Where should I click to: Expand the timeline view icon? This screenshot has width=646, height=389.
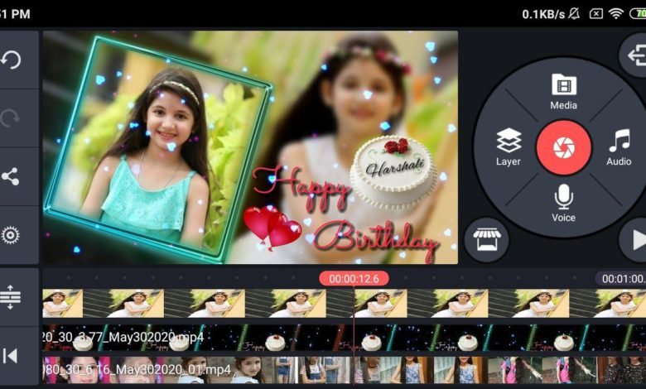(12, 296)
